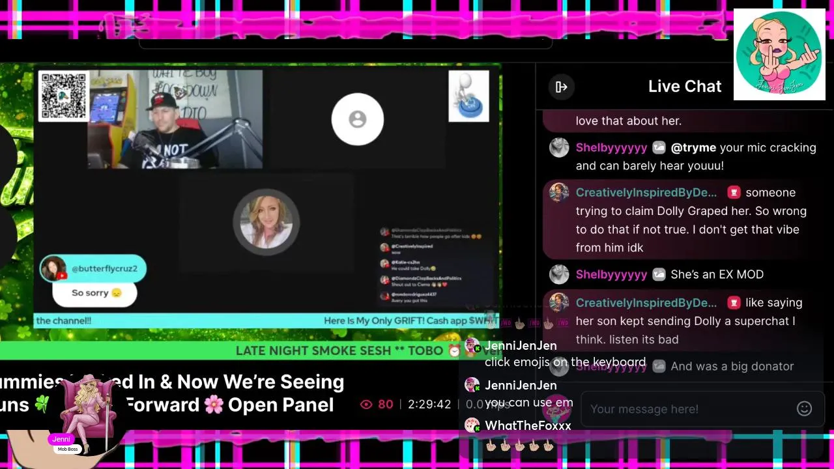Click the alarm clock emoji in ticker
This screenshot has width=834, height=469.
pyautogui.click(x=454, y=350)
